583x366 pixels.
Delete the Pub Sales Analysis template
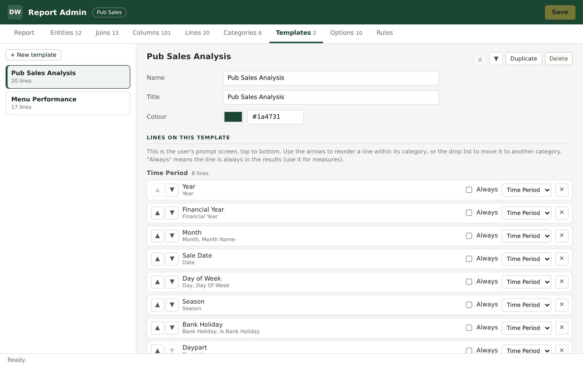[559, 59]
